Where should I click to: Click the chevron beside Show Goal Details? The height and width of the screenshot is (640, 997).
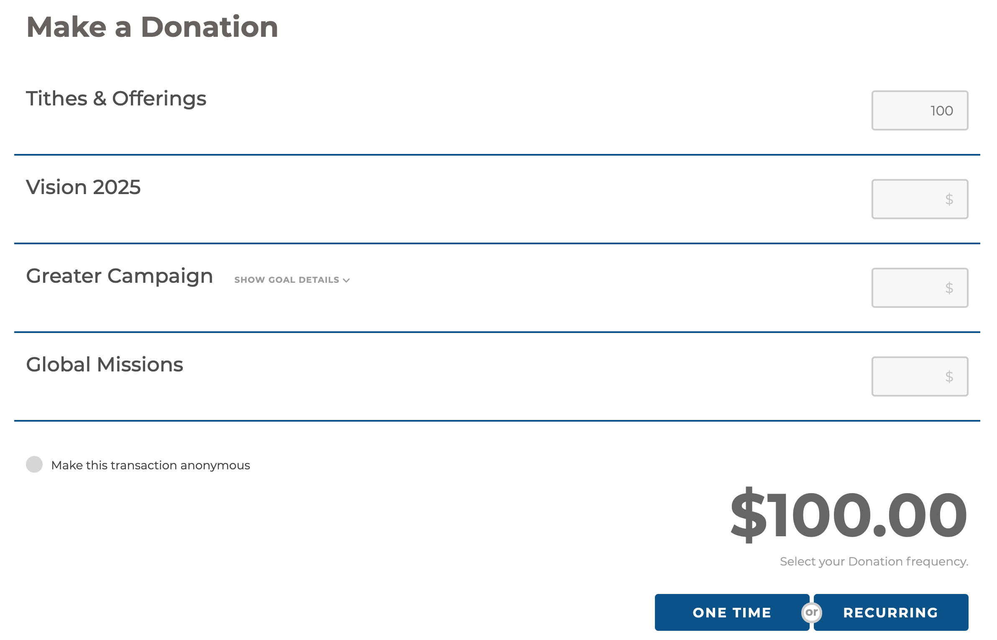[346, 280]
